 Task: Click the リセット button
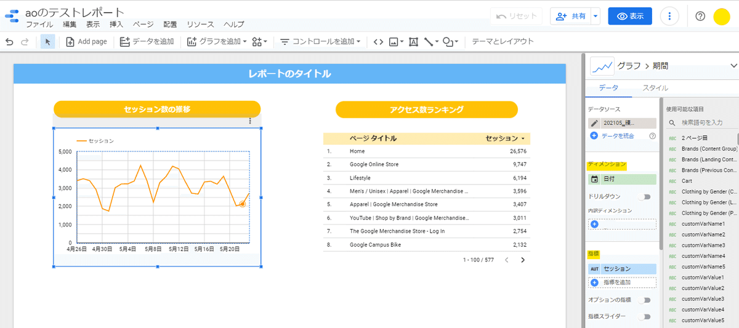[516, 16]
